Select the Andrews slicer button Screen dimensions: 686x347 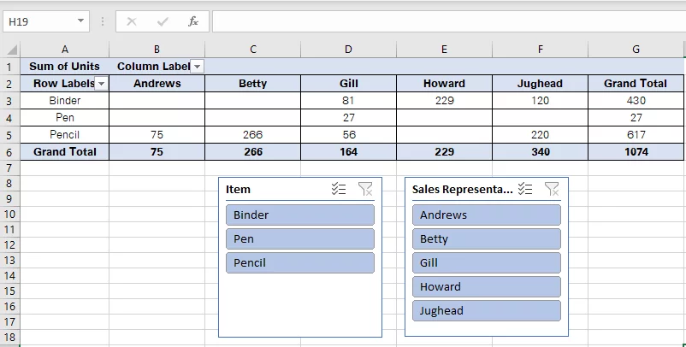(486, 215)
